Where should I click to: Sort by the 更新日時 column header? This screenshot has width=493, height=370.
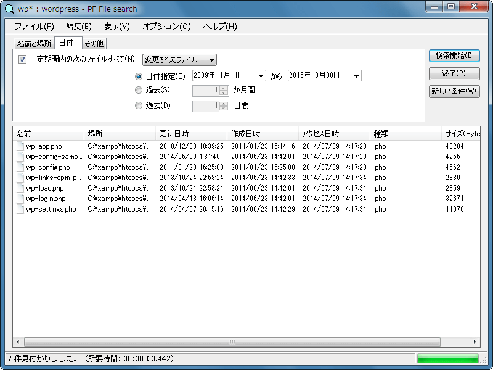pos(191,134)
